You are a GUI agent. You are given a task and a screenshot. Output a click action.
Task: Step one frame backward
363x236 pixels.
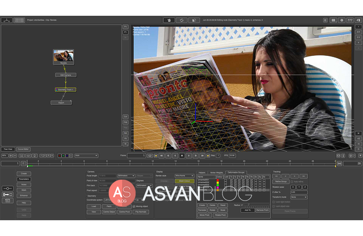point(168,156)
